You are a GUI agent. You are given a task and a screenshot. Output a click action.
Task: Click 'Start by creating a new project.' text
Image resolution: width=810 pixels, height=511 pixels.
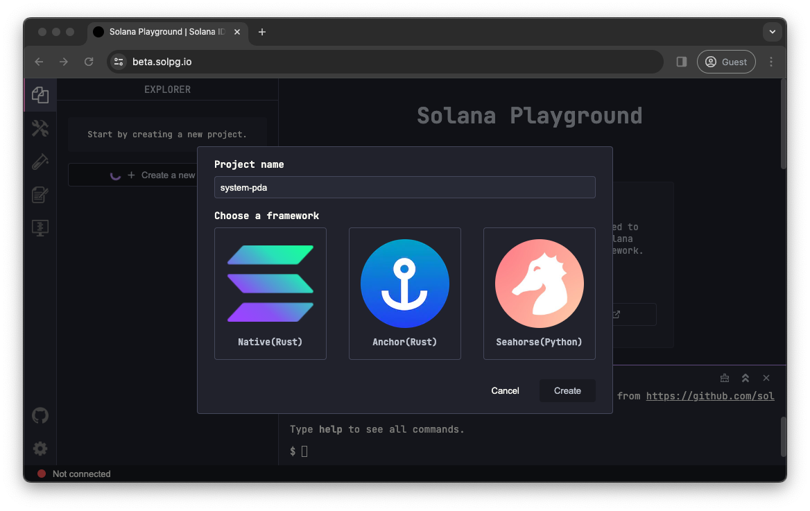(167, 135)
